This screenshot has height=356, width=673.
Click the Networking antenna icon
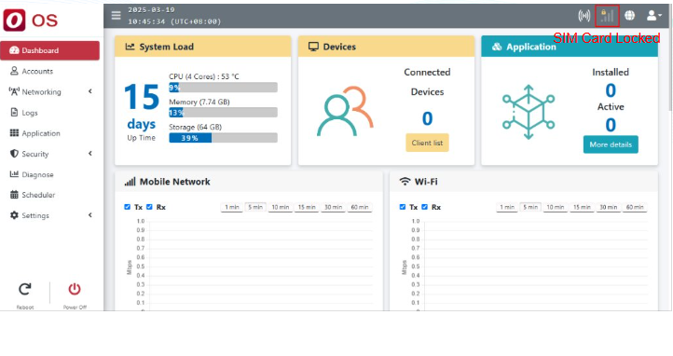coord(14,91)
